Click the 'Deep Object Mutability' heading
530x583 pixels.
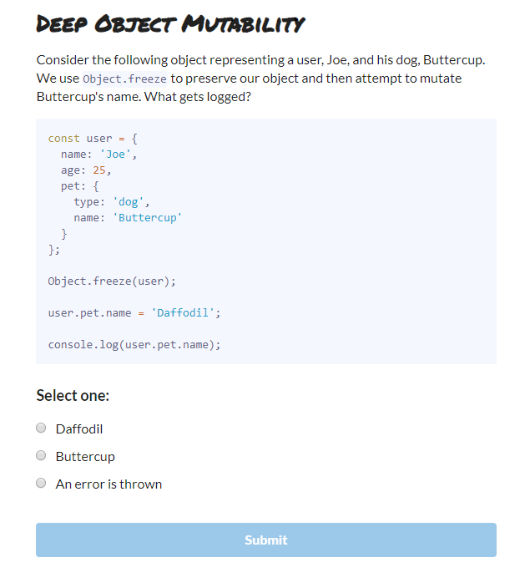pyautogui.click(x=170, y=24)
